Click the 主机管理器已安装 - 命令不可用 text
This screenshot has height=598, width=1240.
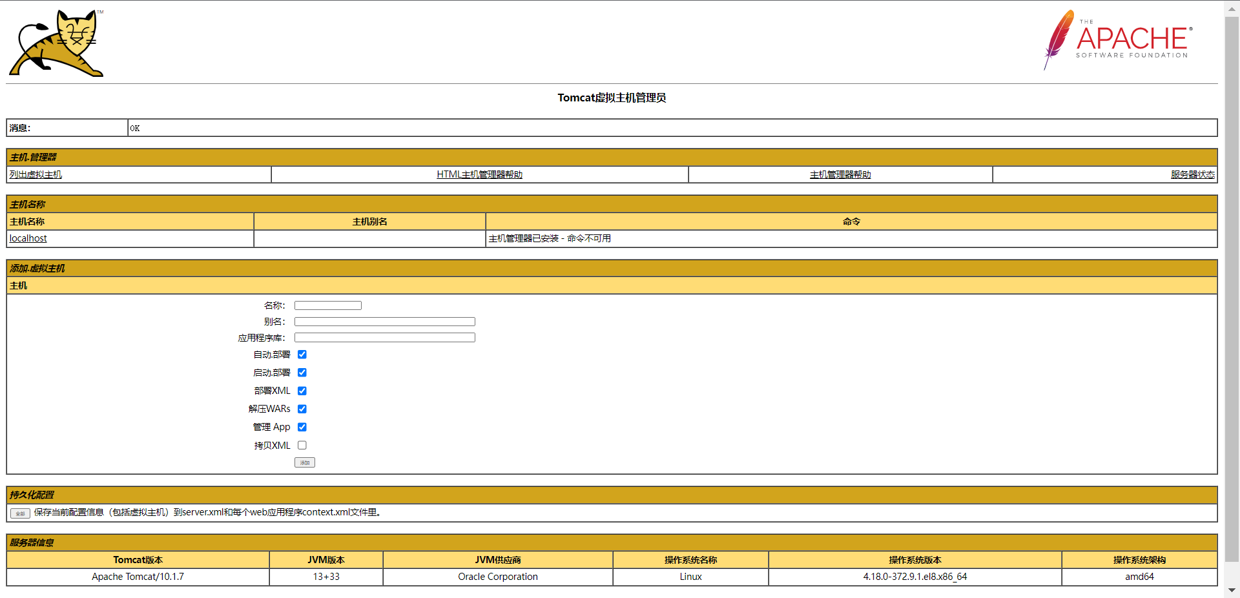[550, 238]
